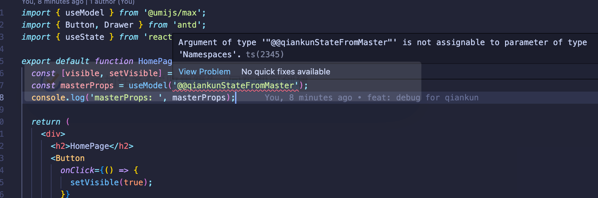The image size is (598, 198).
Task: Click the View Problem link
Action: coord(204,71)
